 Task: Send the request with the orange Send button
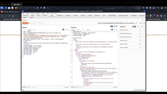click(25, 23)
